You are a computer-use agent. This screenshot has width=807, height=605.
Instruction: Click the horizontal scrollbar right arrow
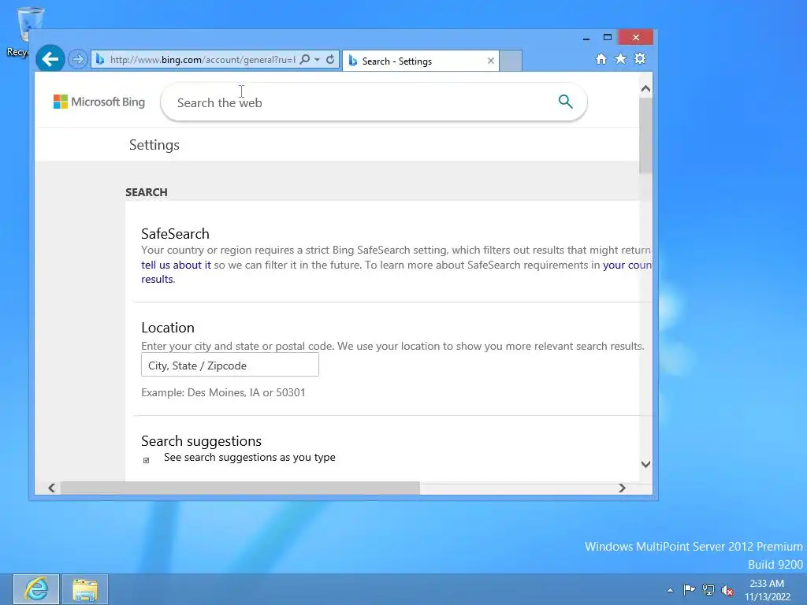[x=622, y=488]
